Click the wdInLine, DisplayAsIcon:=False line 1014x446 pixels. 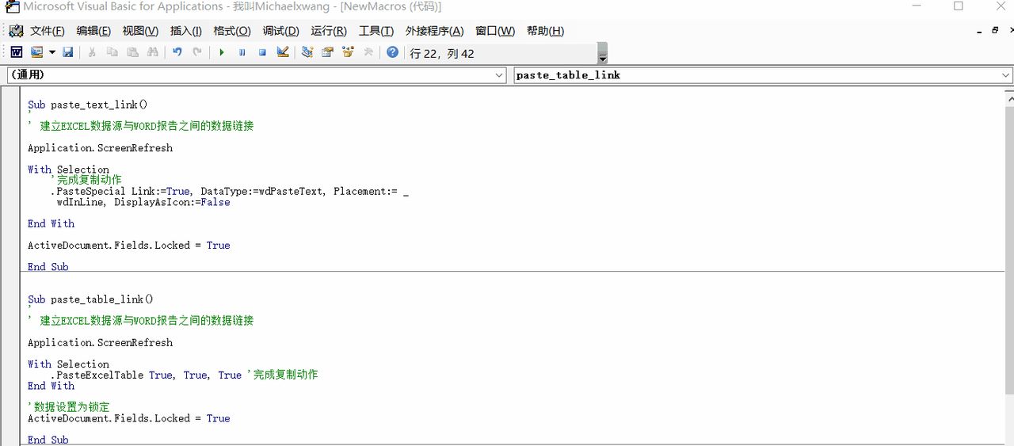[143, 202]
